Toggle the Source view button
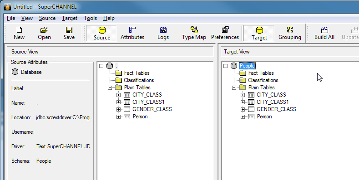The height and width of the screenshot is (180, 359). pos(101,33)
